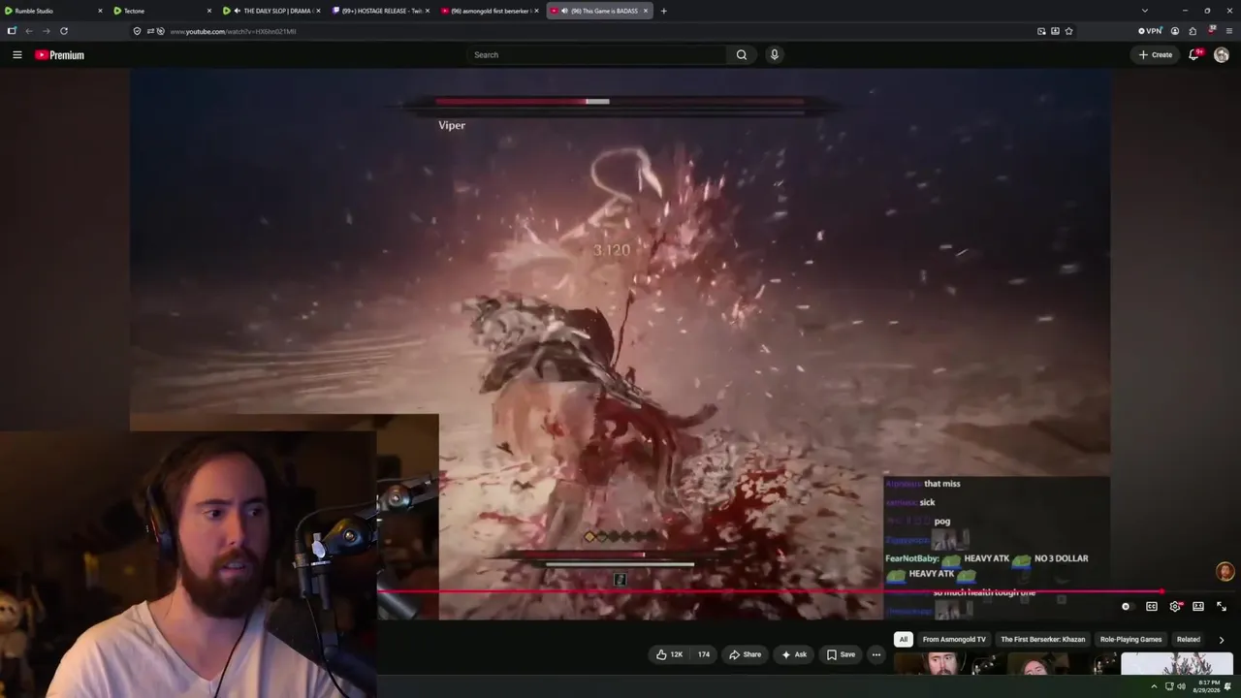
Task: Like the video with 12K likes
Action: (670, 654)
